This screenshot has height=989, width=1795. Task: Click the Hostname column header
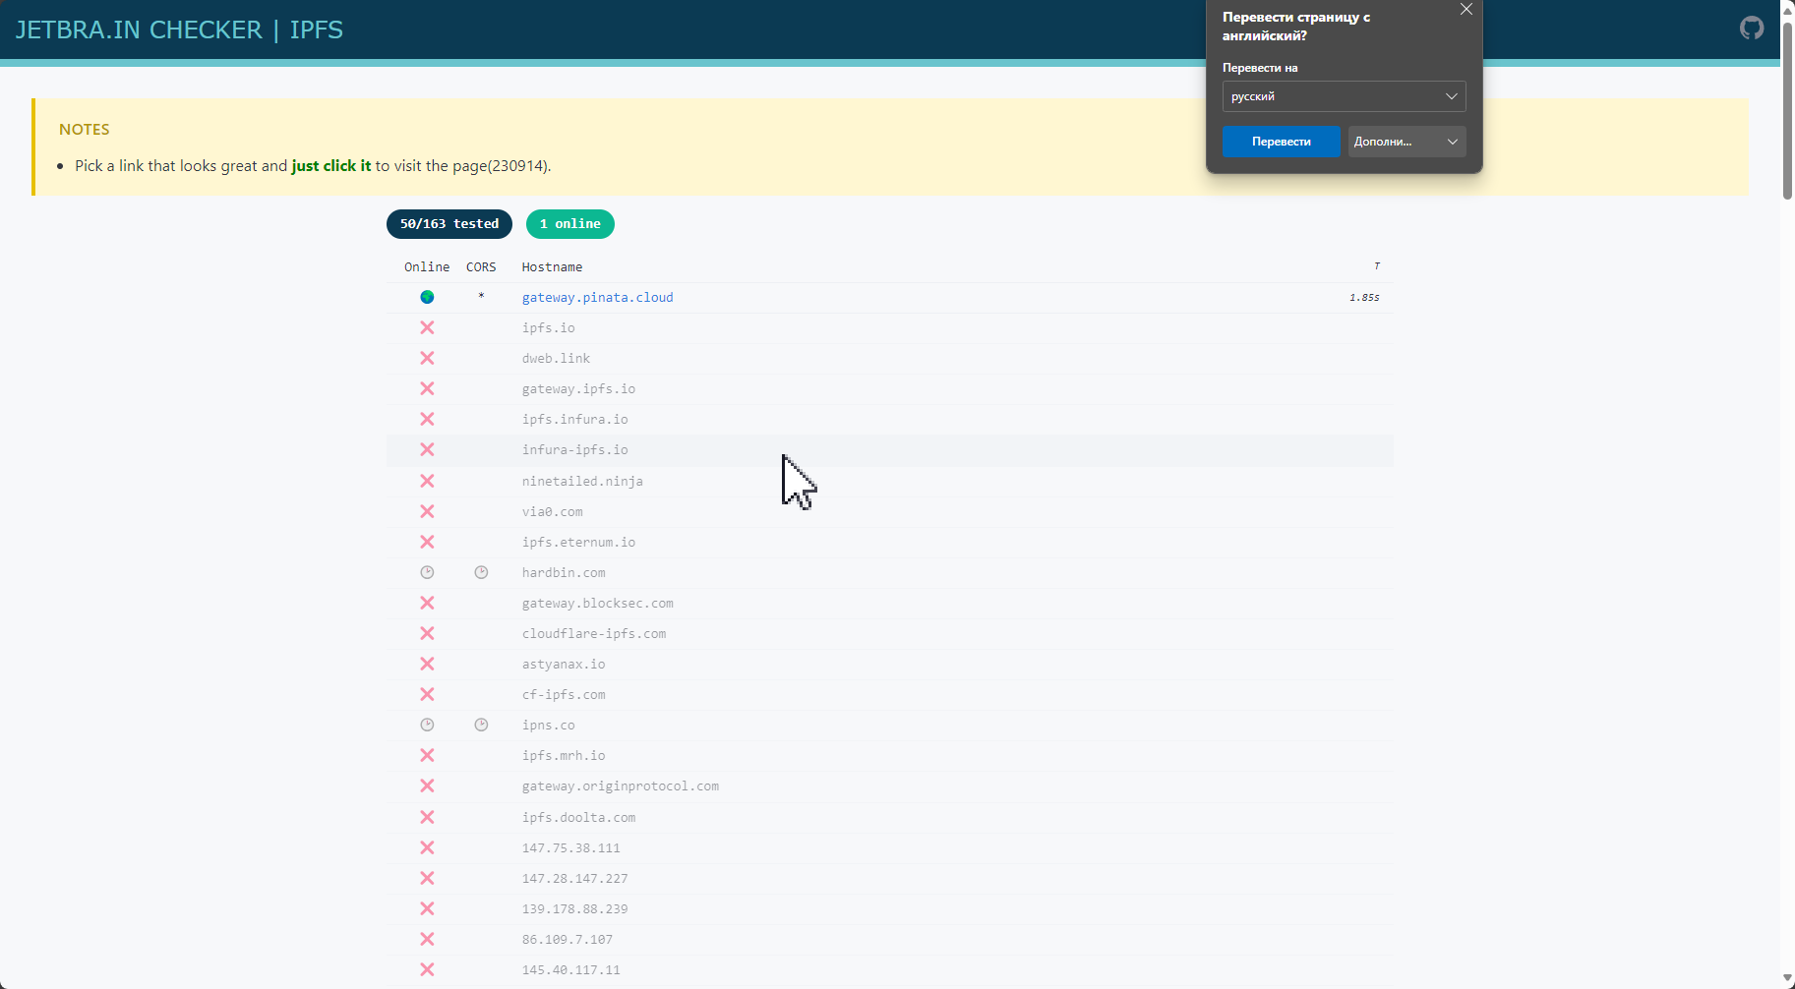552,267
